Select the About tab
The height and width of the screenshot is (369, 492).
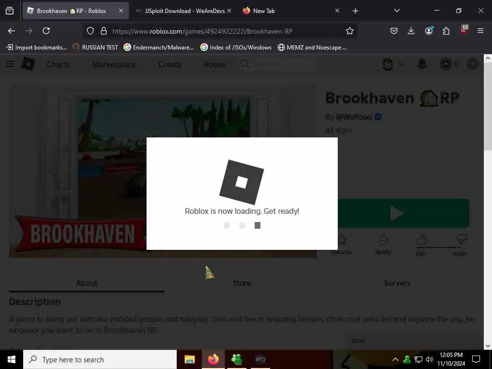click(x=86, y=283)
